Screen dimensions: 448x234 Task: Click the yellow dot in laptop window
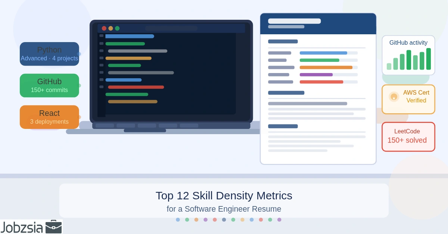point(111,28)
